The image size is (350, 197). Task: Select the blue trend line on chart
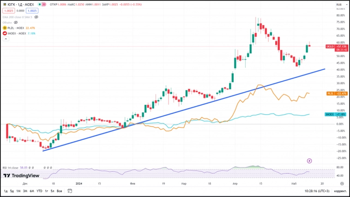click(x=185, y=110)
